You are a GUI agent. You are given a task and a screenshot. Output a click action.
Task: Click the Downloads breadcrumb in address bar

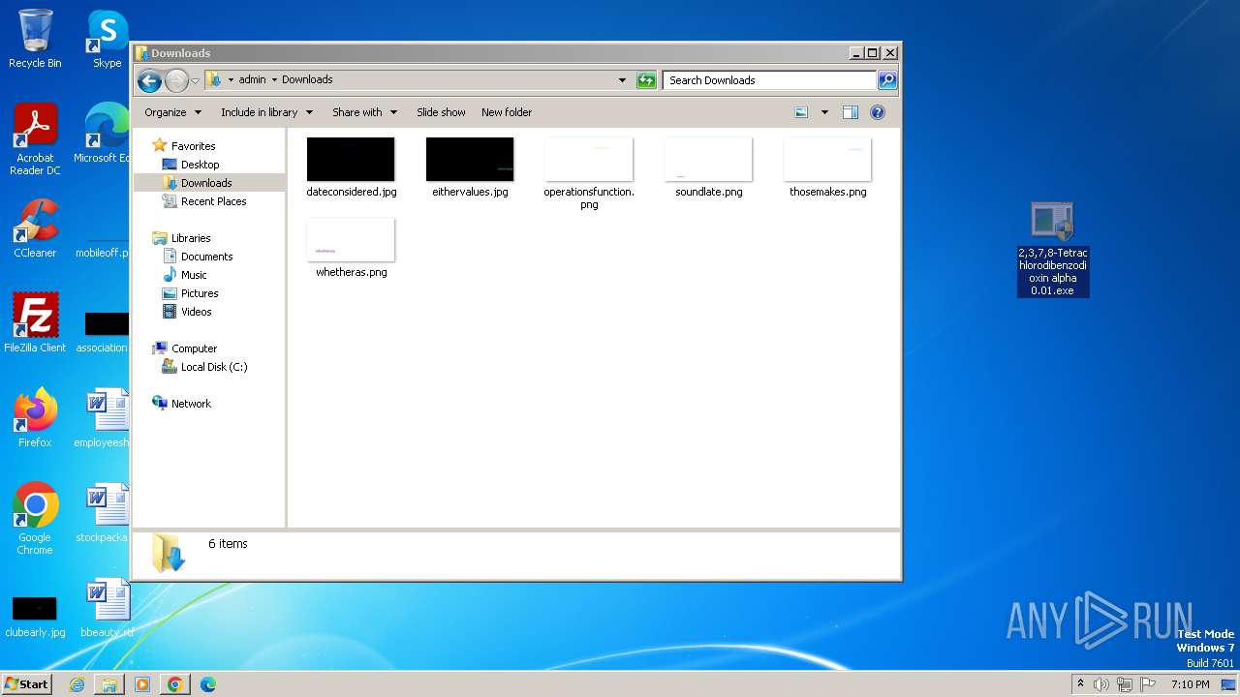tap(307, 80)
